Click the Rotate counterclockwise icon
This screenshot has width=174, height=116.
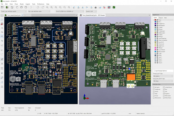click(74, 7)
